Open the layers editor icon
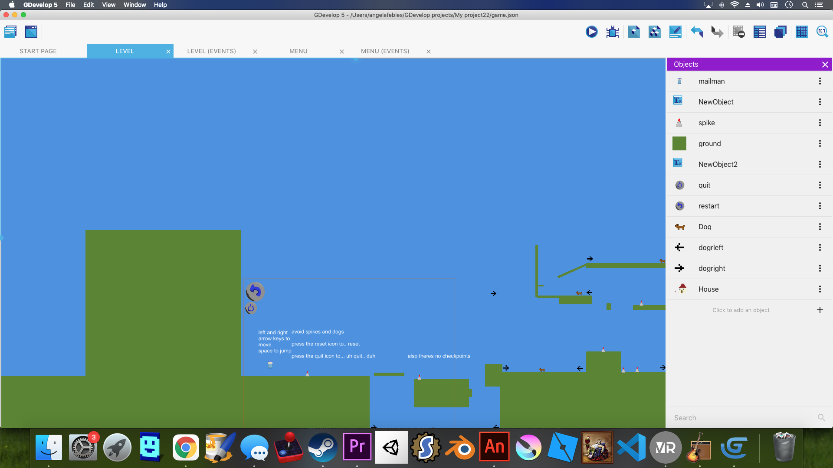This screenshot has width=833, height=468. point(780,32)
